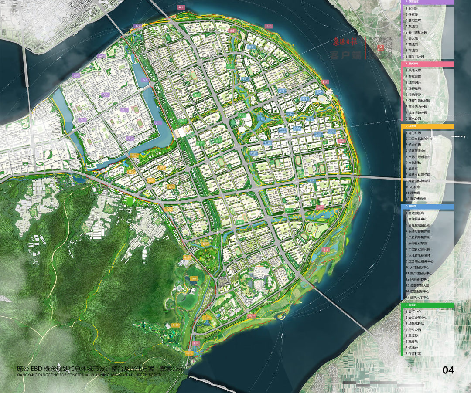Select legend entry 3 纪念广场
Screen dimensions: 471x393
coord(413,145)
